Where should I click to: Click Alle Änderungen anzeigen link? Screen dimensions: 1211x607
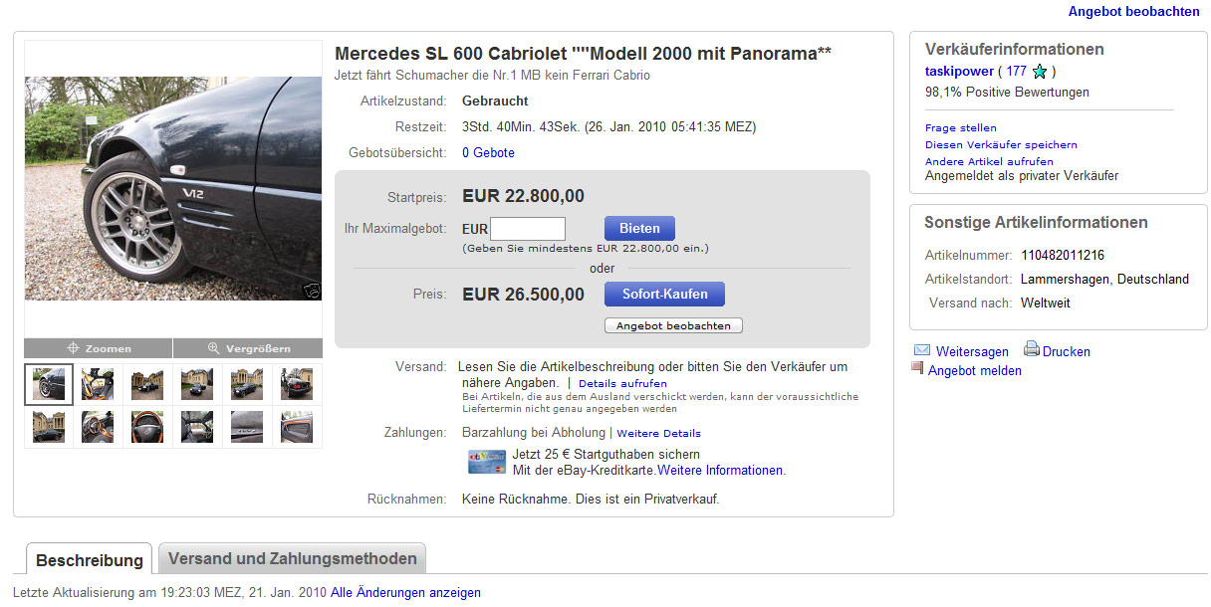pyautogui.click(x=405, y=592)
